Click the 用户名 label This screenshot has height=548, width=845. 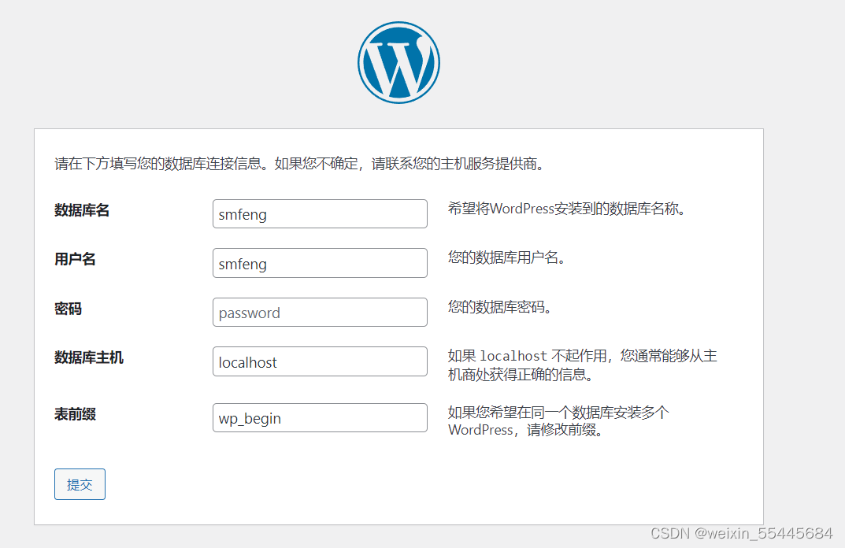75,259
